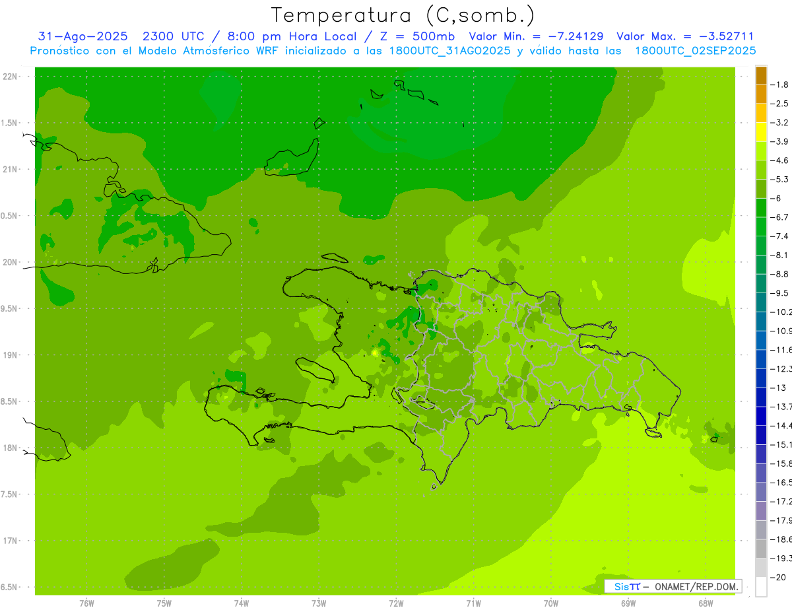Click the "70W" longitude axis label
This screenshot has height=612, width=792.
551,603
